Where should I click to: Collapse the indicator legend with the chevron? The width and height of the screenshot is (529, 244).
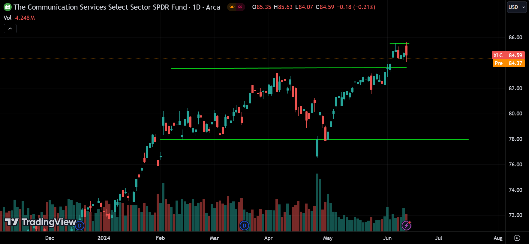coord(10,28)
